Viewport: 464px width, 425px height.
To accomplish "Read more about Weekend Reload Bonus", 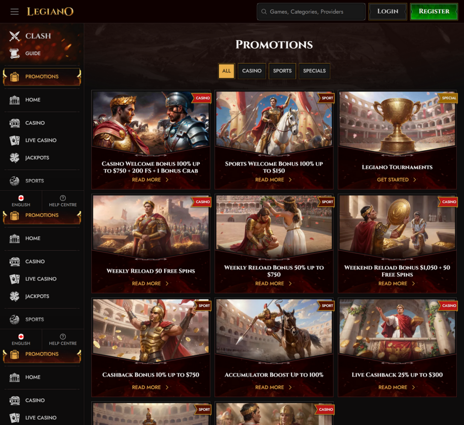I will point(393,283).
